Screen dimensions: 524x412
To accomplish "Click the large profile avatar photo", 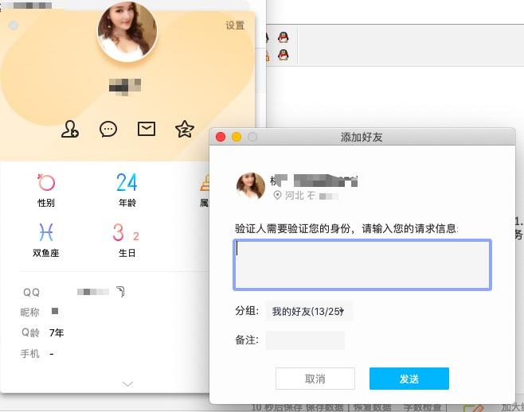I will 127,32.
